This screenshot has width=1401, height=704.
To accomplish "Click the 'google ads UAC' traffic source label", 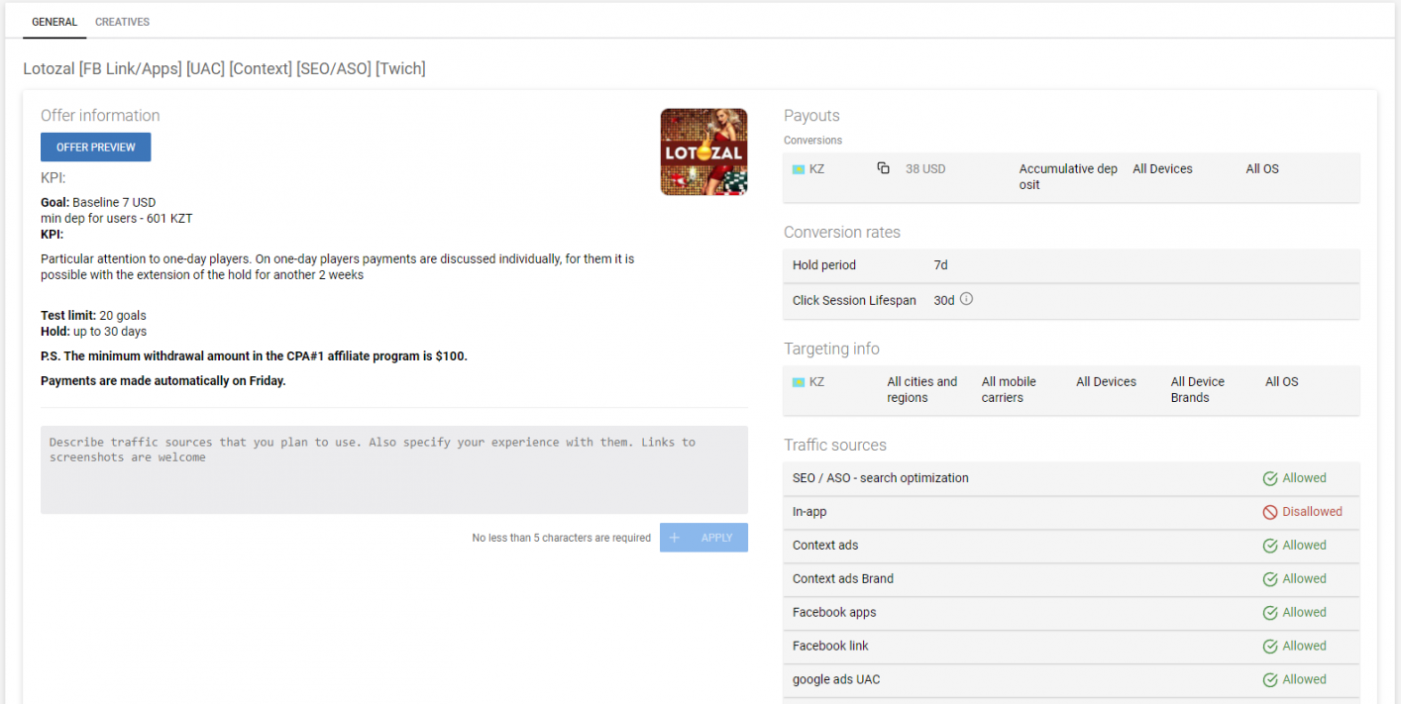I will point(836,680).
